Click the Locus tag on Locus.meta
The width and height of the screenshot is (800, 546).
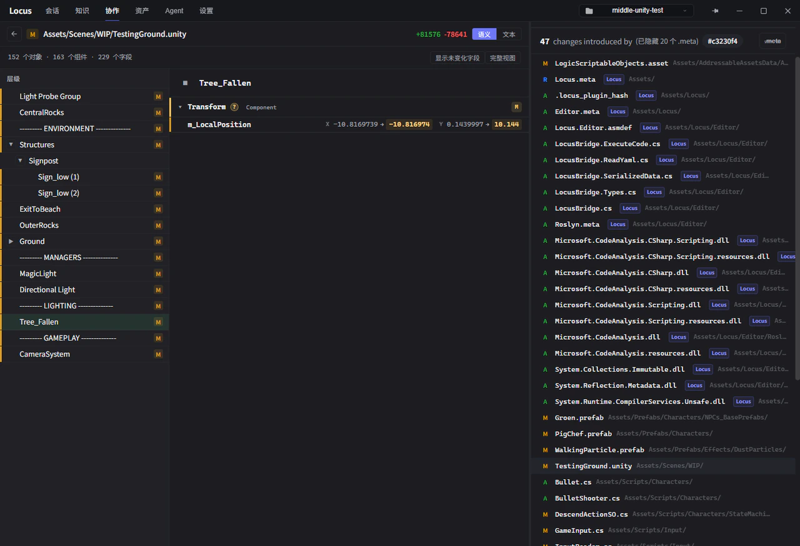[614, 79]
